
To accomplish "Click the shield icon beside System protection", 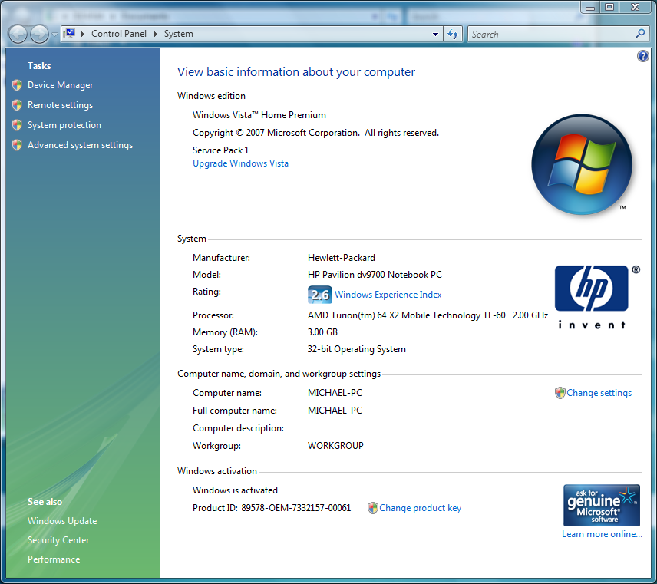I will click(x=17, y=124).
